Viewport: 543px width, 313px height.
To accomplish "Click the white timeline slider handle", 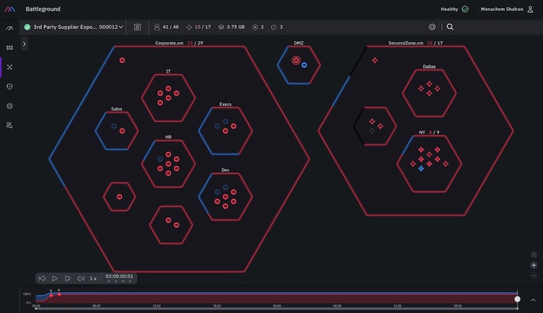I will coord(517,299).
